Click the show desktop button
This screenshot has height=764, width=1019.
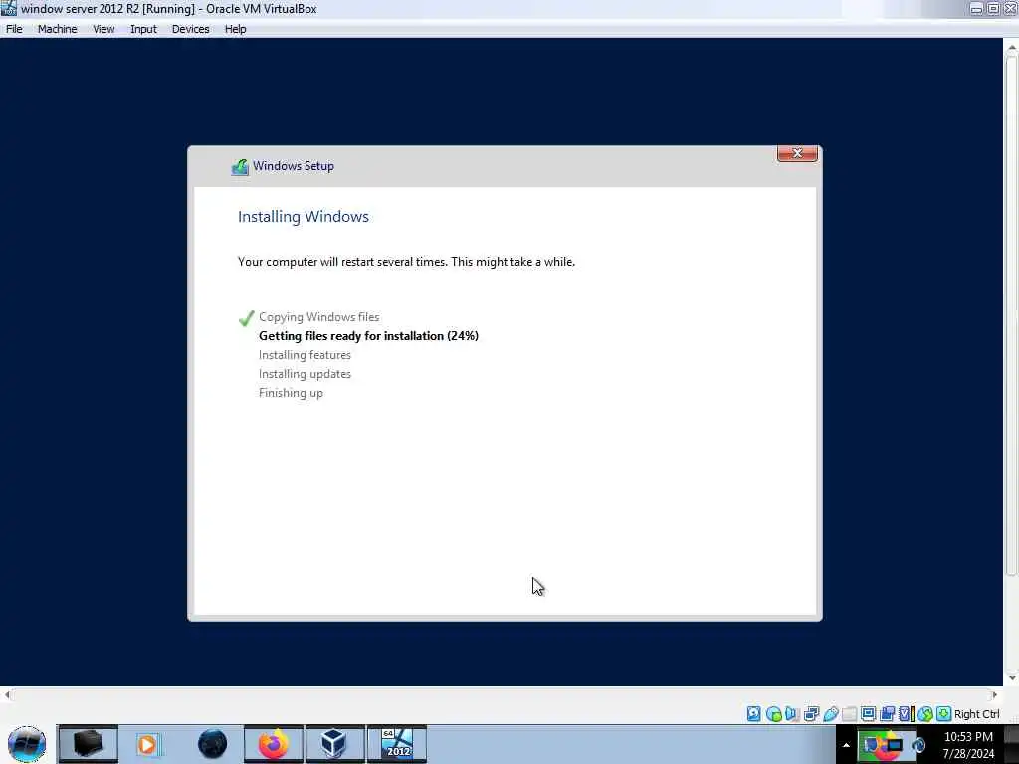coord(1012,745)
